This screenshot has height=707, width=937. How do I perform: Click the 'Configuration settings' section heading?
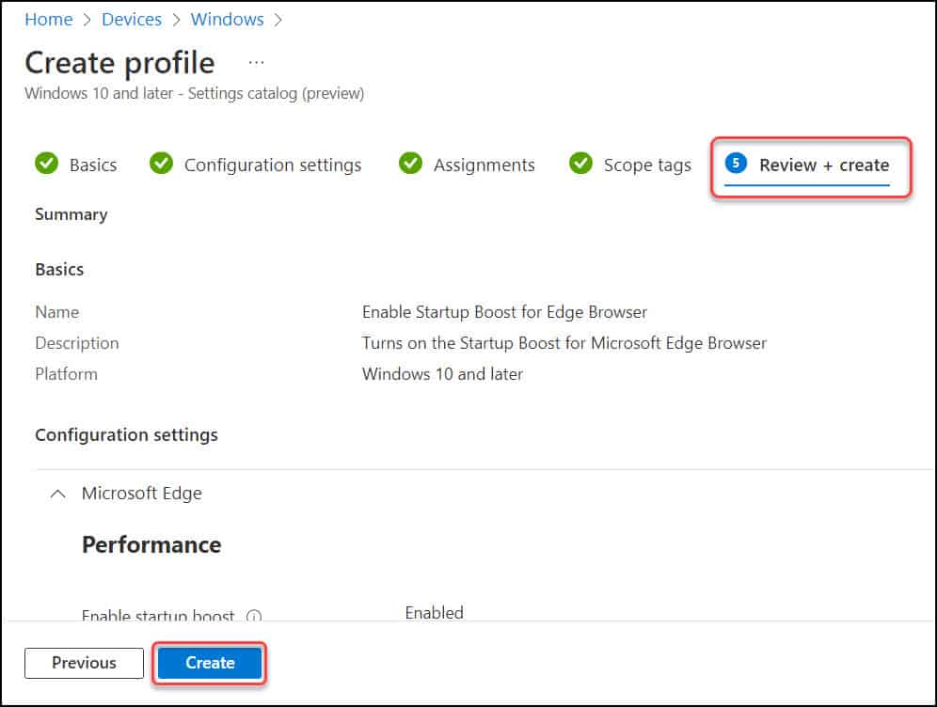coord(126,435)
